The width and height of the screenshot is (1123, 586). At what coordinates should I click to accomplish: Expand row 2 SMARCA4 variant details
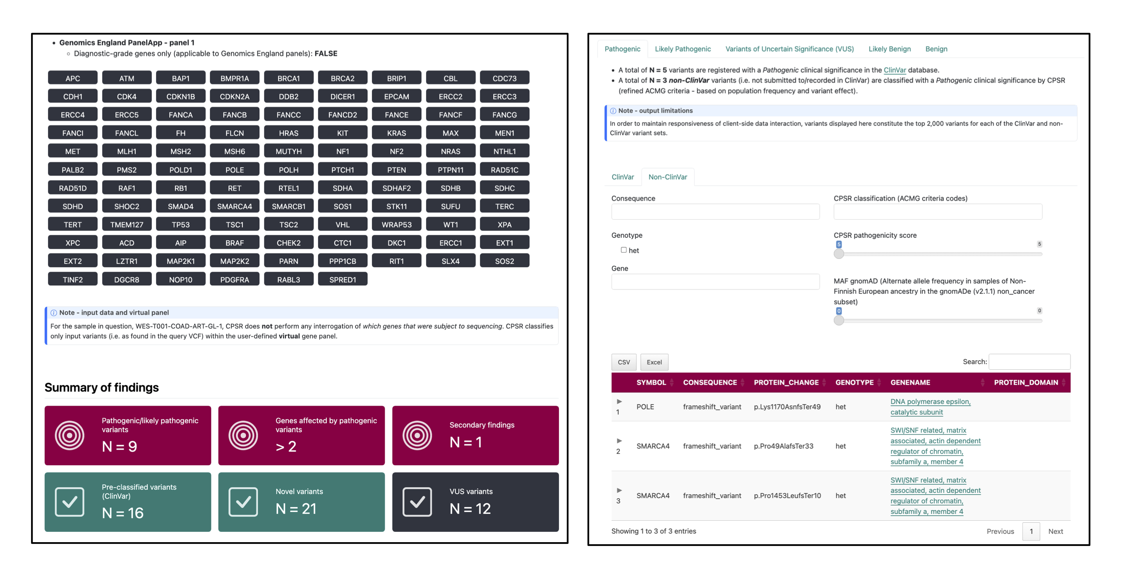tap(619, 440)
